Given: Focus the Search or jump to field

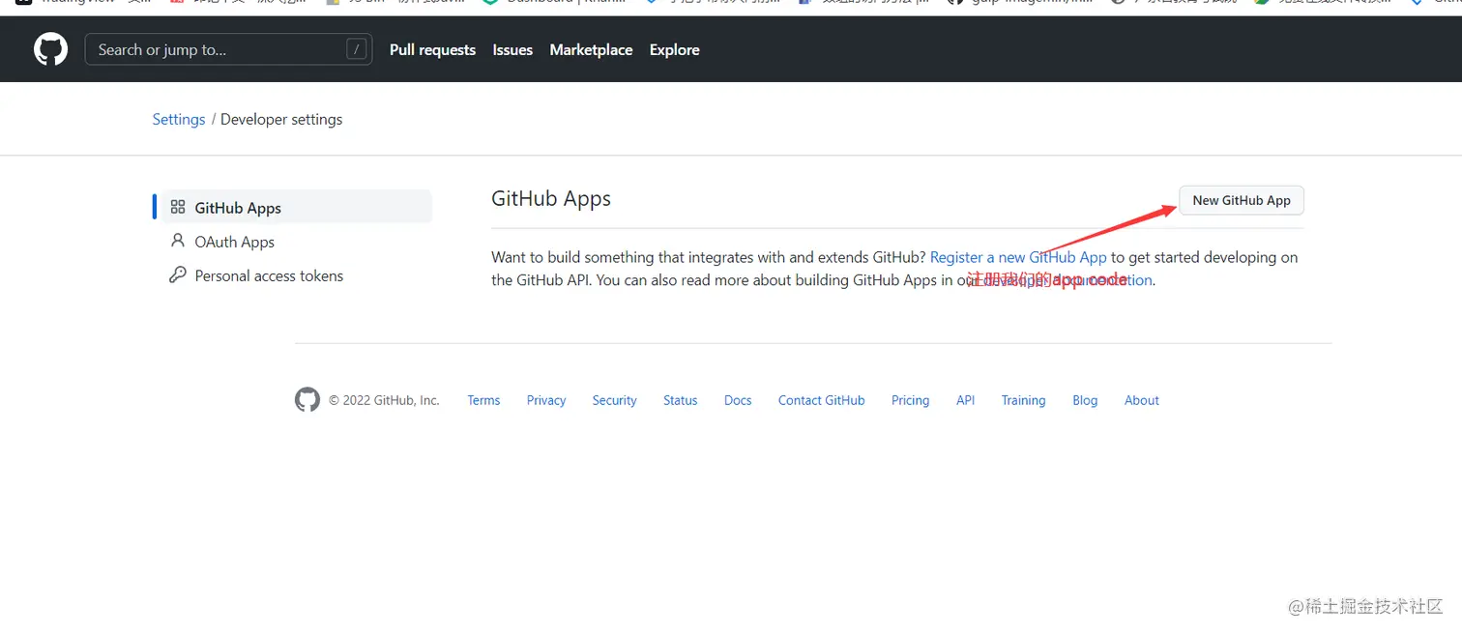Looking at the screenshot, I should tap(228, 49).
